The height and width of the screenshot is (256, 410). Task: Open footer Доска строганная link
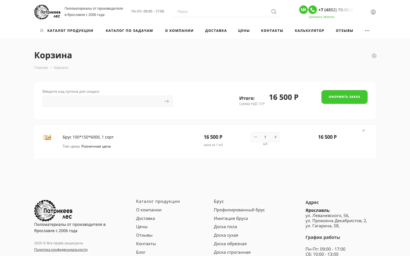tap(232, 252)
